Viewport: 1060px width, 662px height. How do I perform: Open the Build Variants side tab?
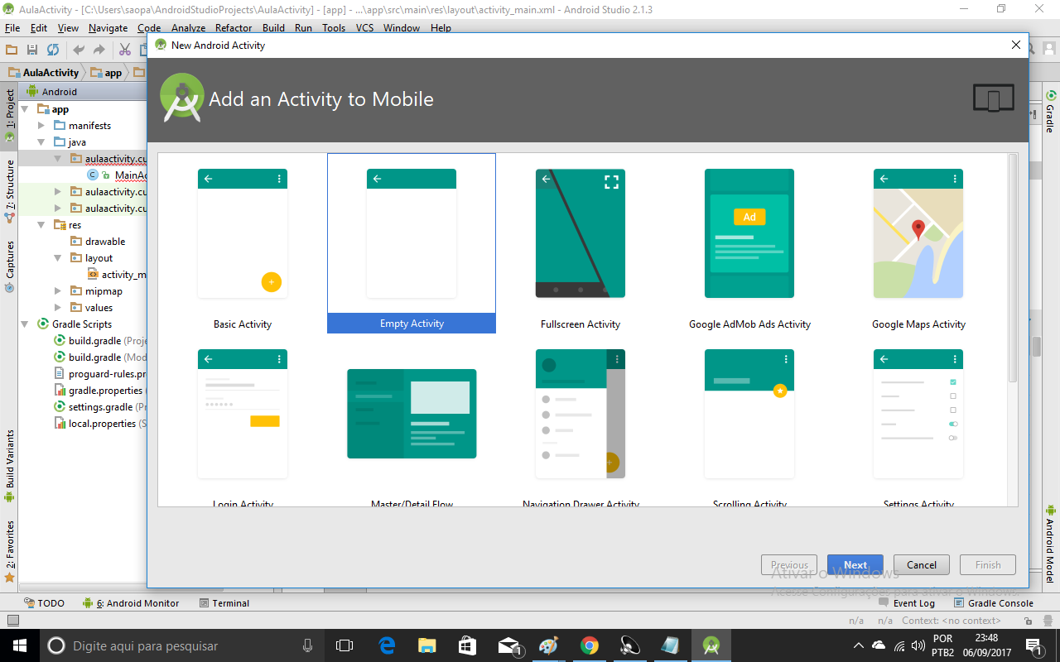click(9, 465)
